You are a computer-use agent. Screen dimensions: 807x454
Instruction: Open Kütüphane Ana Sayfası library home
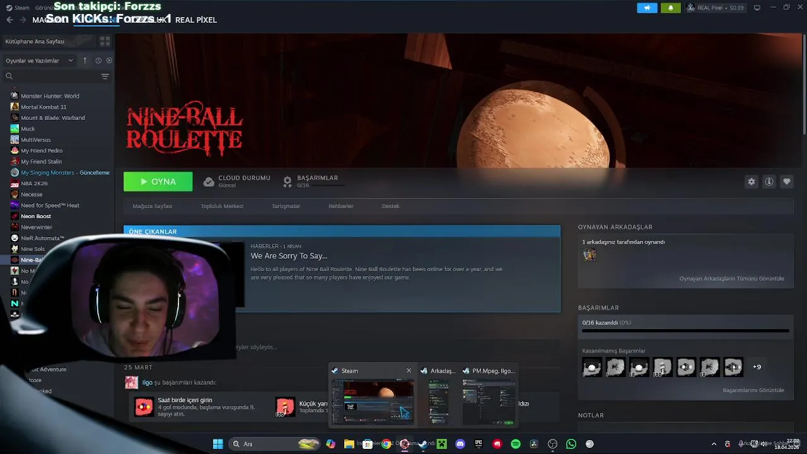(x=48, y=42)
